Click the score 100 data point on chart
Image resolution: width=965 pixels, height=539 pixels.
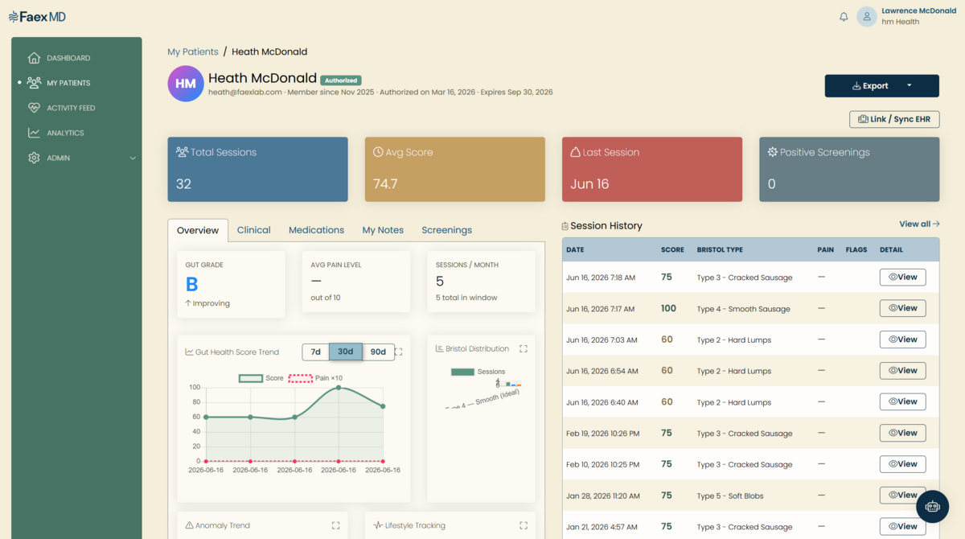[x=339, y=388]
